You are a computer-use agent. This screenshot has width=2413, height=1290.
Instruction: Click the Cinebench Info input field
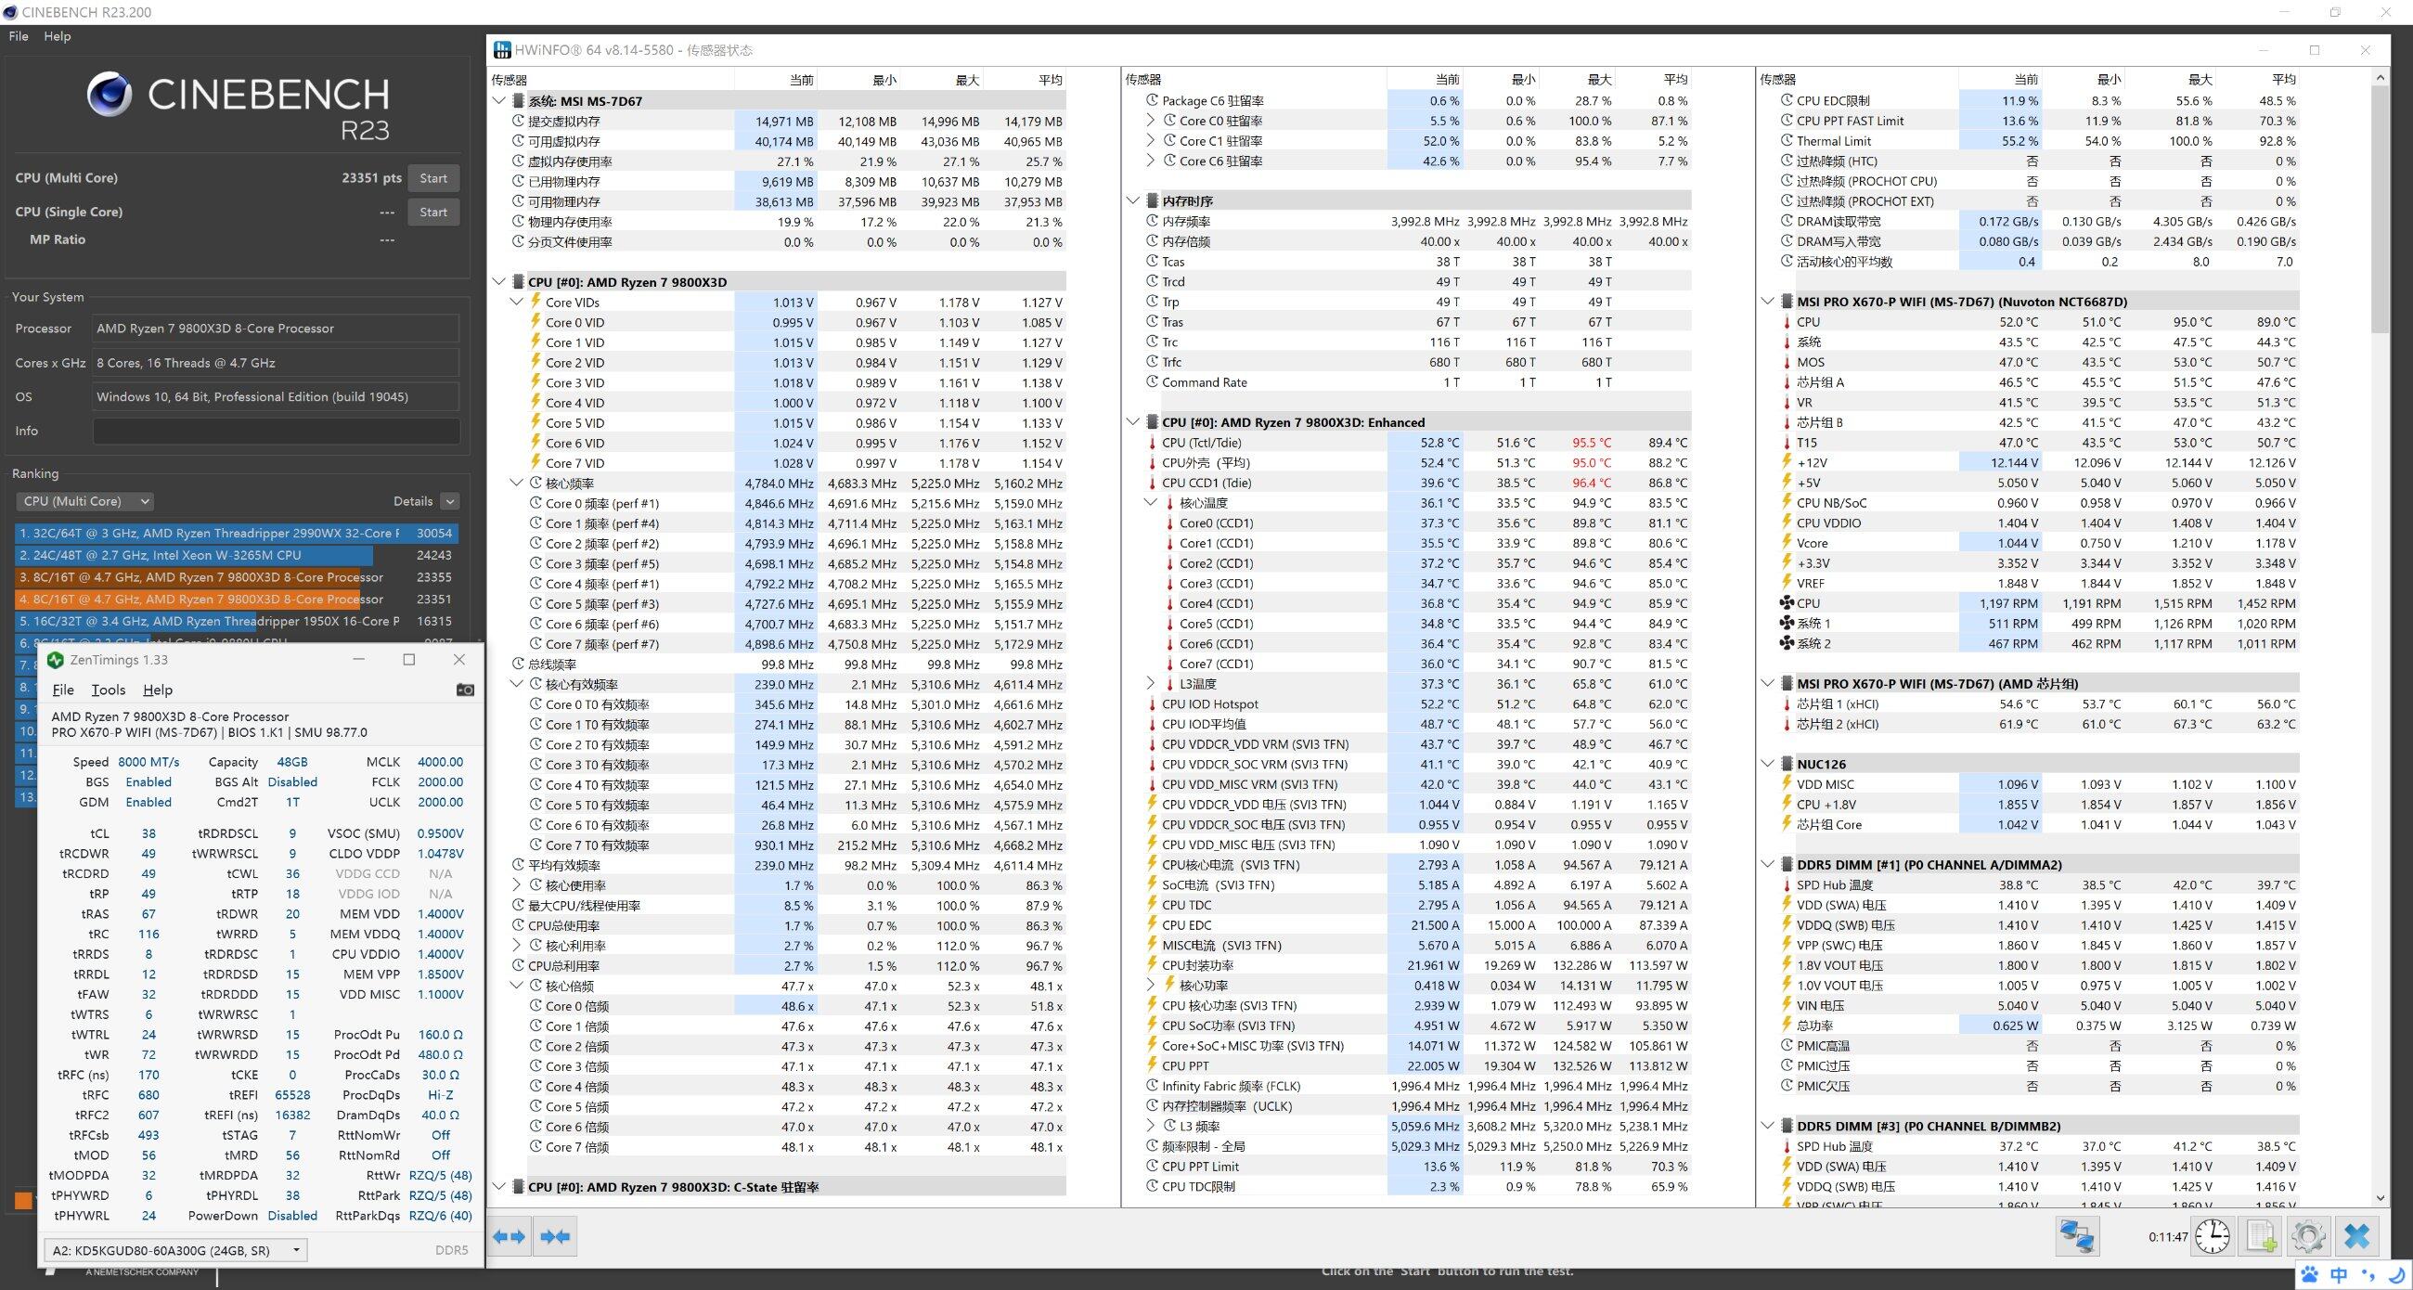(x=277, y=431)
